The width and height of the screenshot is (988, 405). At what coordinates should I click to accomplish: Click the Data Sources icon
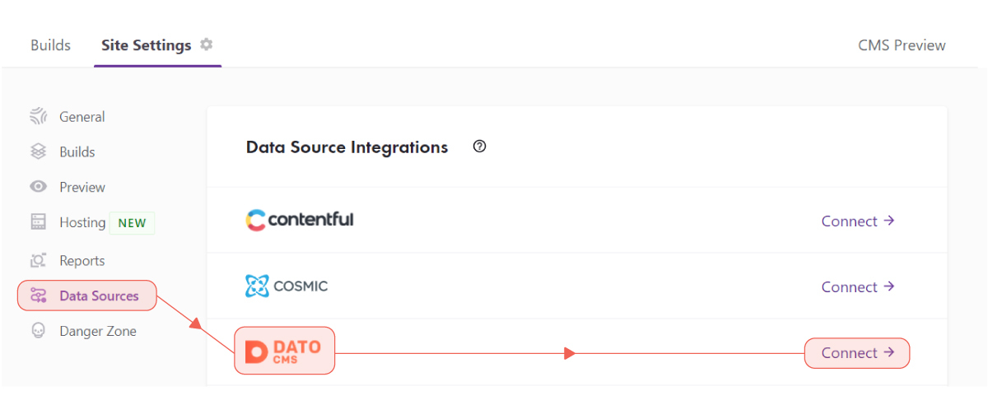click(x=39, y=296)
